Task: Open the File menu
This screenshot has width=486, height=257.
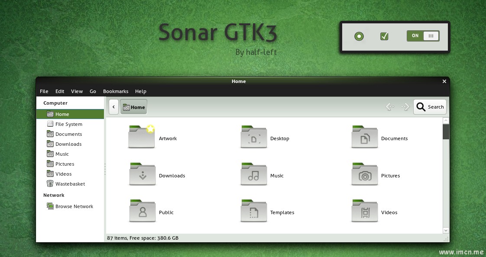Action: [44, 91]
